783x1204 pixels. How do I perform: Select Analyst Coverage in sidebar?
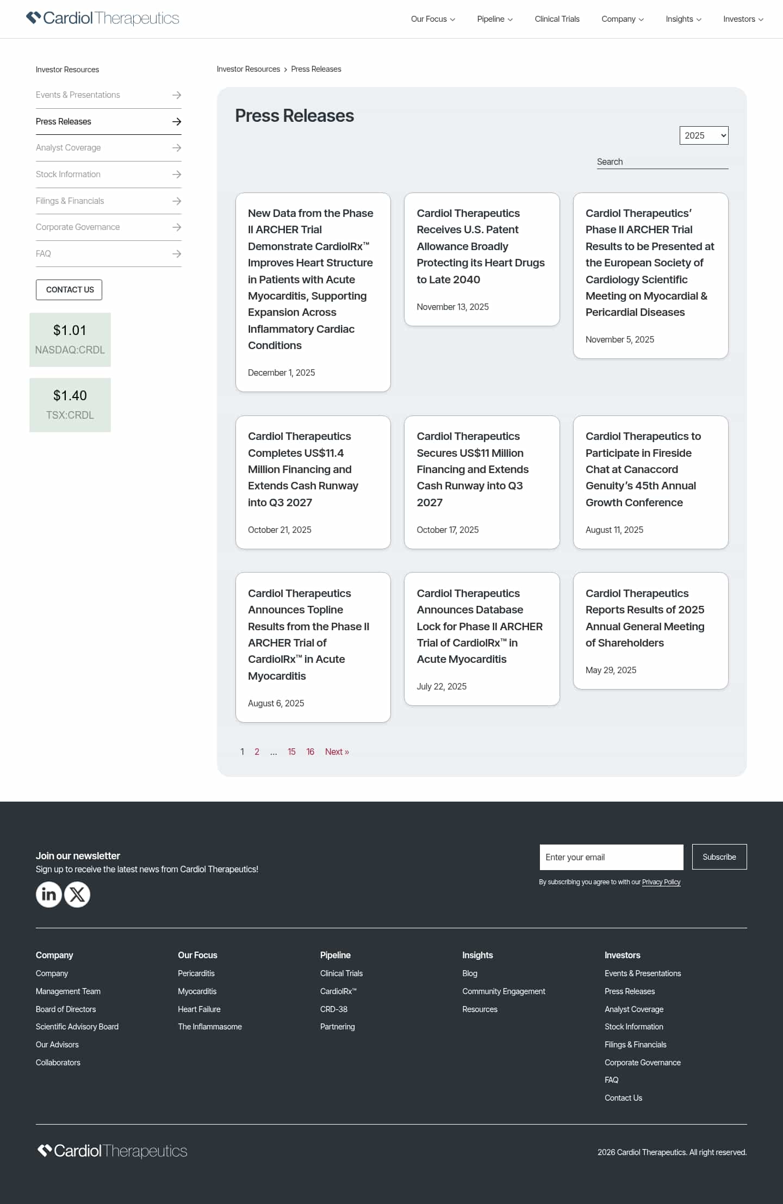point(68,148)
